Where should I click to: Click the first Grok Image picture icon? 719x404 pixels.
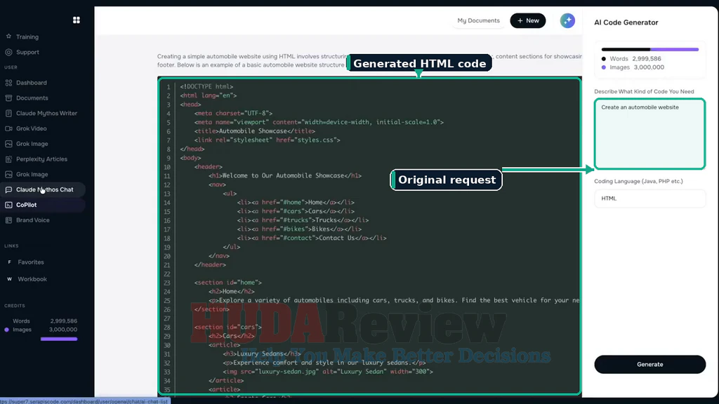[x=8, y=144]
